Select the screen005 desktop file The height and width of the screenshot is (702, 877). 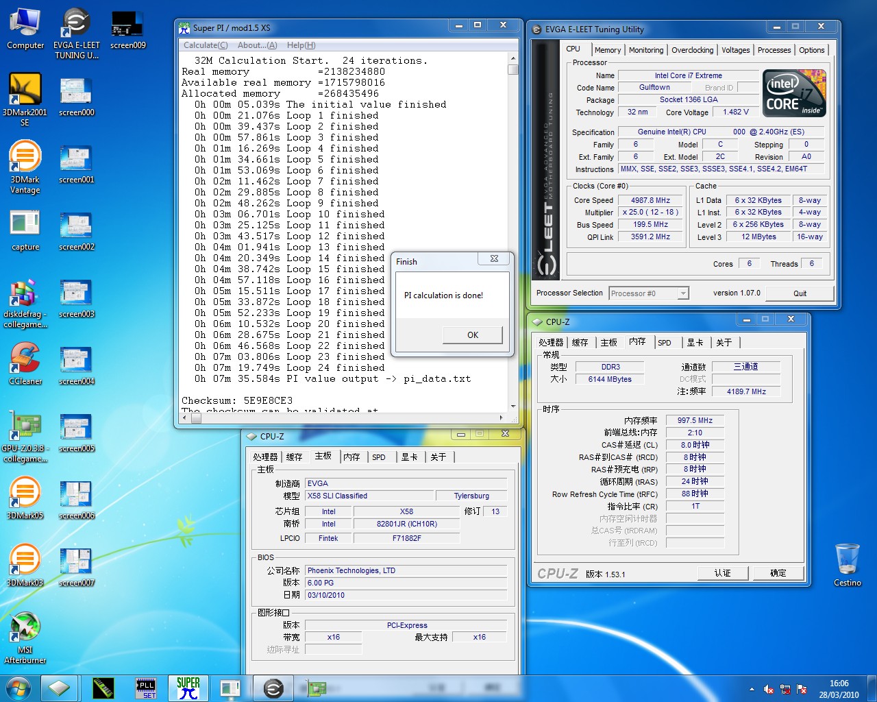pos(76,433)
